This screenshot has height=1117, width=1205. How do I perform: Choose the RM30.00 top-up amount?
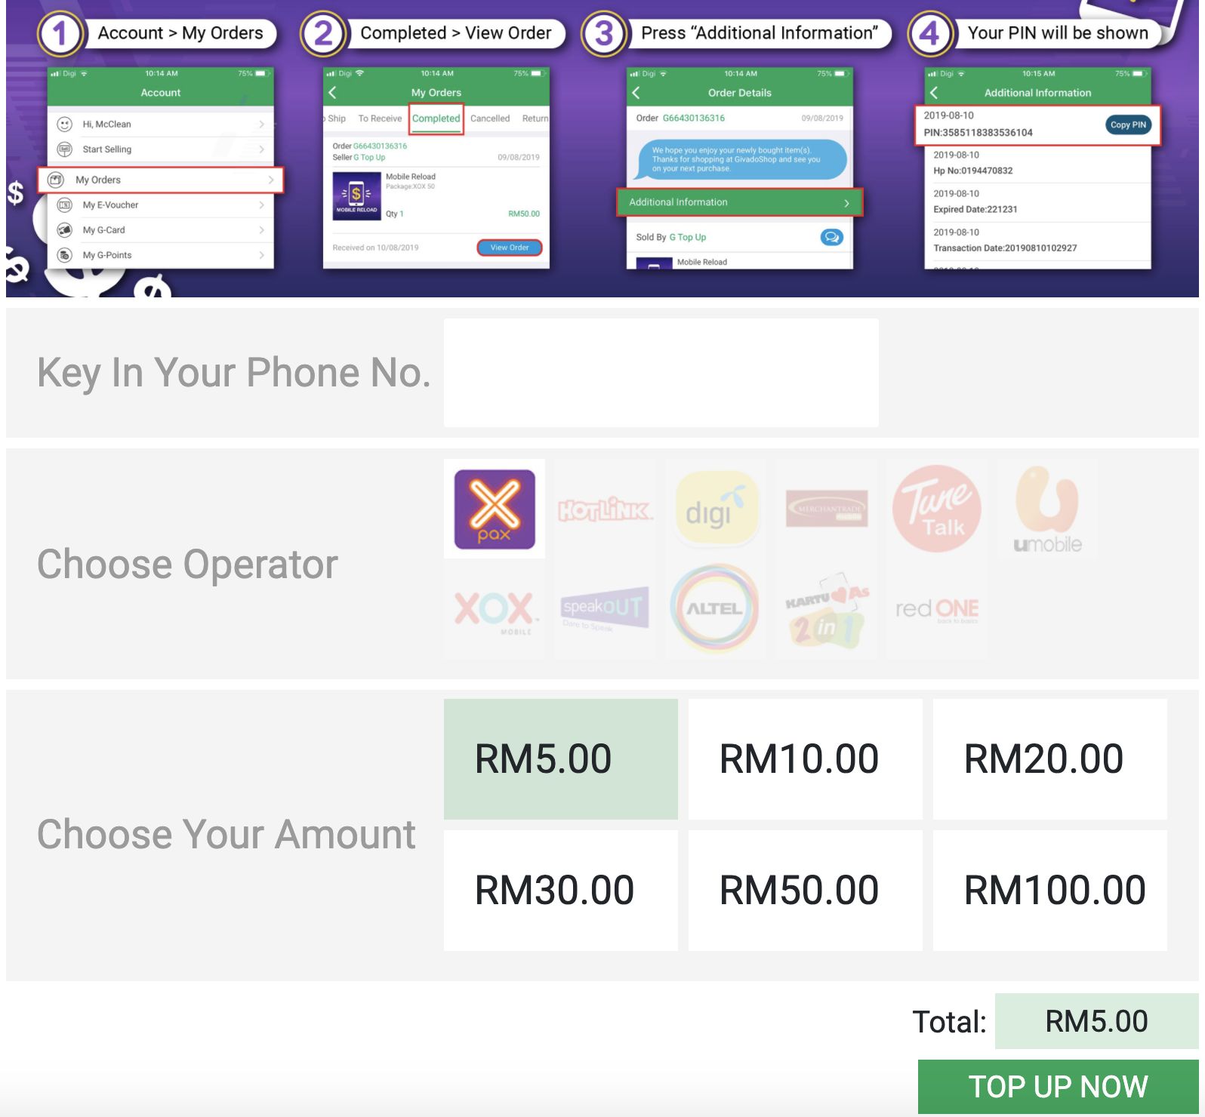(561, 891)
